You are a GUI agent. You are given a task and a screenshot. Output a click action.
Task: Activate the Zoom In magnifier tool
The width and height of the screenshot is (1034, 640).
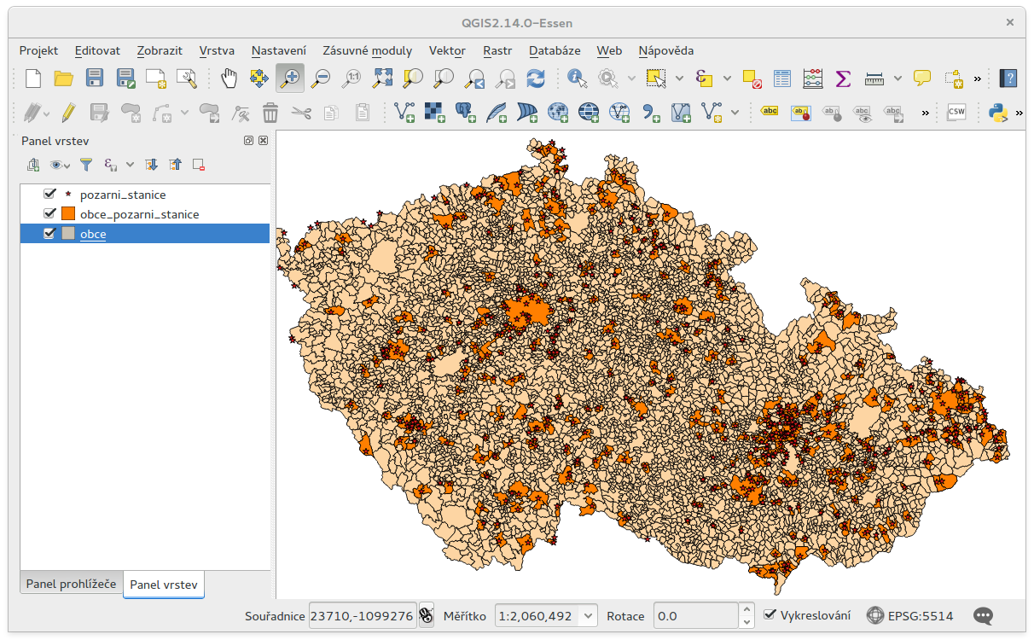click(x=290, y=79)
